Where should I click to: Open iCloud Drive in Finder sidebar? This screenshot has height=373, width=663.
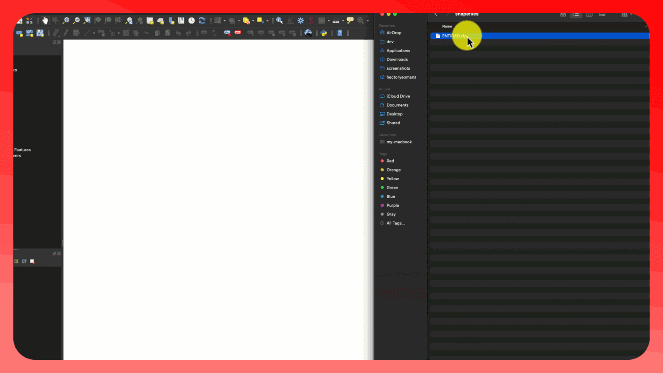[398, 96]
